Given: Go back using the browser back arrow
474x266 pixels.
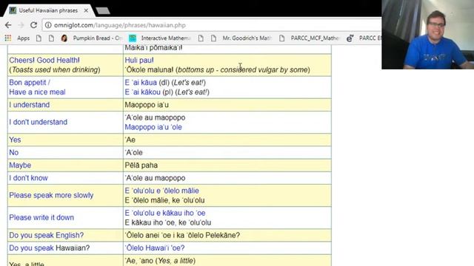Looking at the screenshot, I should click(8, 25).
